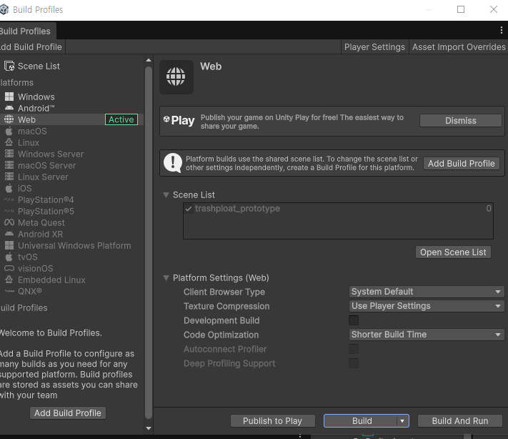Toggle the trashploat_prototype scene checkbox
Image resolution: width=508 pixels, height=439 pixels.
pos(189,209)
